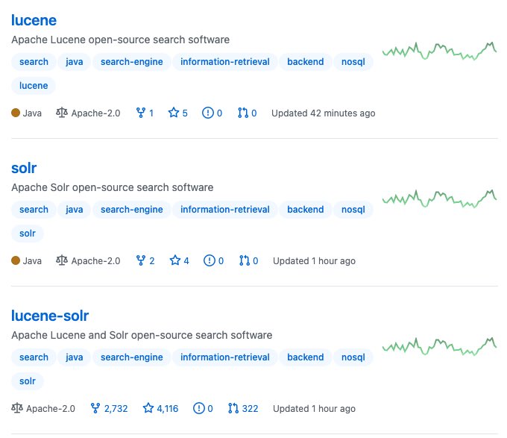Click star icon with count 5 for lucene
This screenshot has height=438, width=507.
click(x=174, y=113)
